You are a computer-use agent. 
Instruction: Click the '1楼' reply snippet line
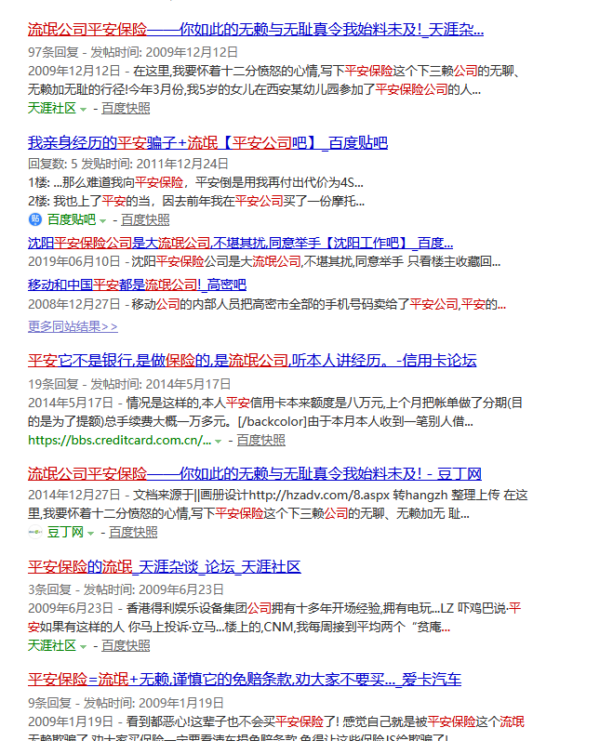click(x=195, y=182)
